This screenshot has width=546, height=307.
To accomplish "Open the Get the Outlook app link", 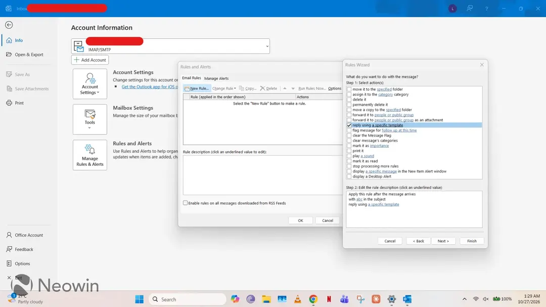I will (x=150, y=87).
